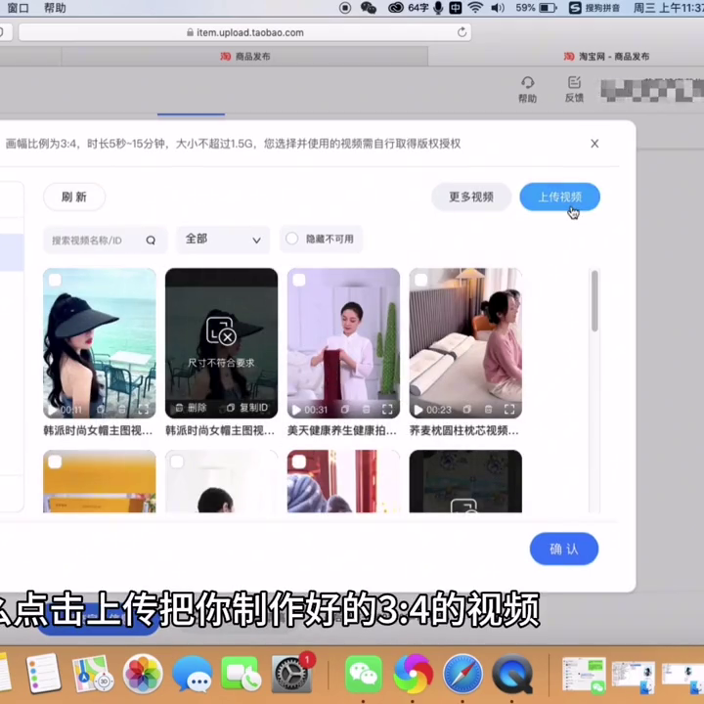Open Photos from the Dock
This screenshot has width=704, height=704.
(x=143, y=674)
